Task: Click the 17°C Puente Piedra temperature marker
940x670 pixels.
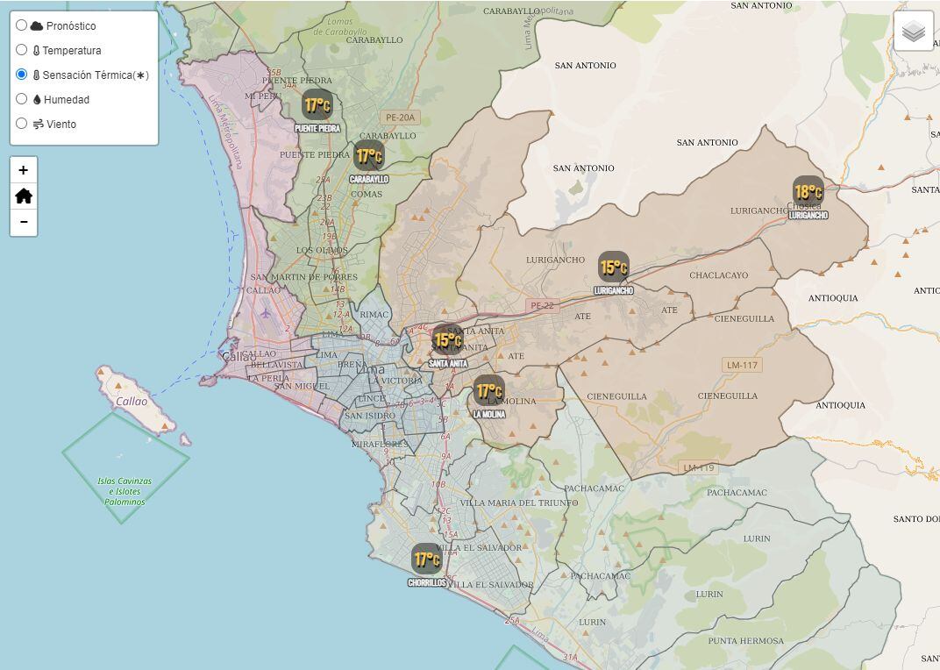Action: tap(317, 105)
